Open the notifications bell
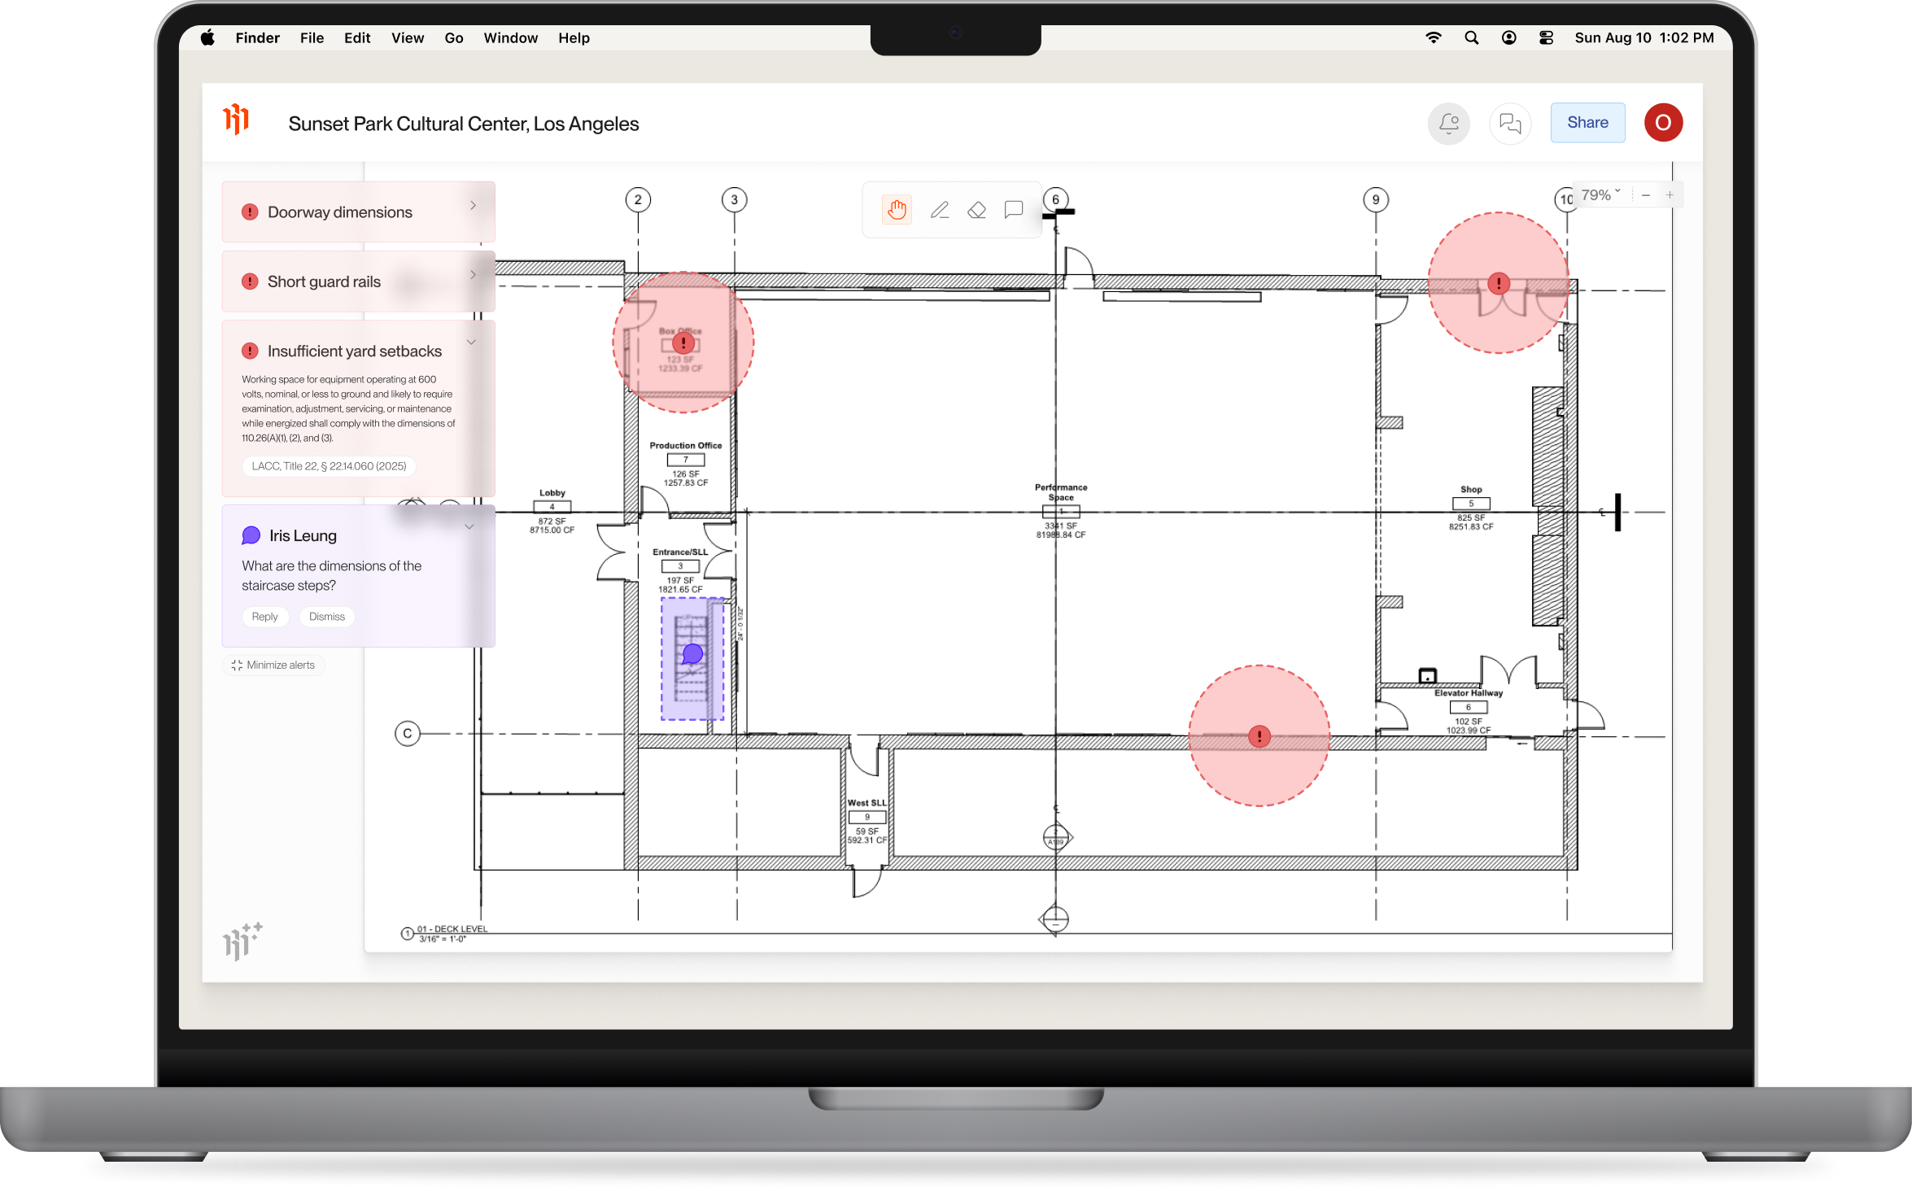The width and height of the screenshot is (1912, 1191). pos(1448,123)
